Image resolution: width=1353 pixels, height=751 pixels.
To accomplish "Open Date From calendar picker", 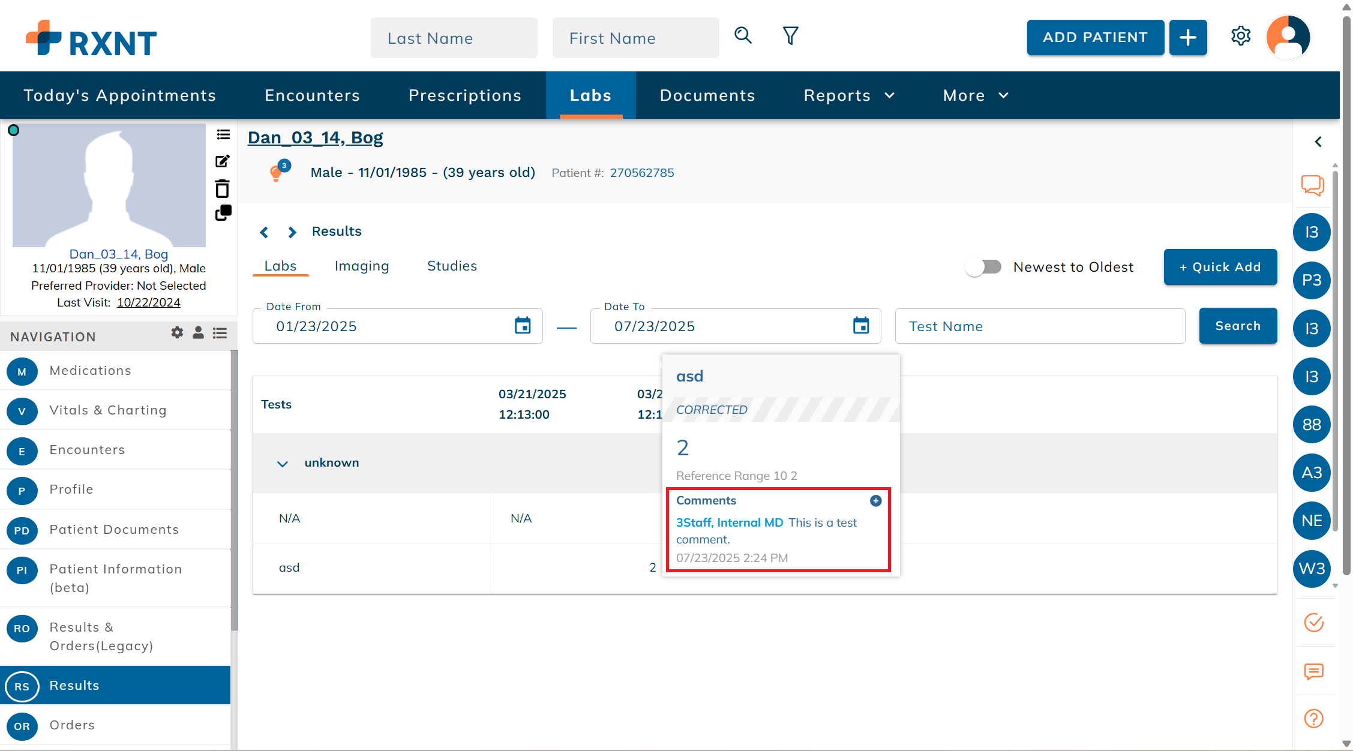I will pyautogui.click(x=523, y=326).
